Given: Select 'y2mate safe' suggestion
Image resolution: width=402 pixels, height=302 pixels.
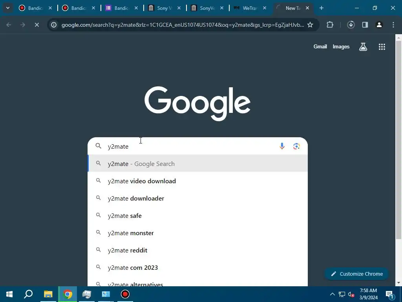Looking at the screenshot, I should (x=198, y=216).
